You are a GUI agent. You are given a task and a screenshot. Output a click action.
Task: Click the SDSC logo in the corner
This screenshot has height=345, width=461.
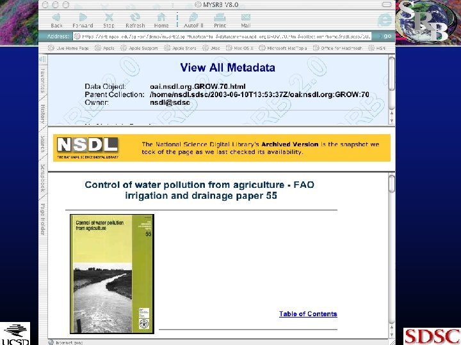[x=432, y=336]
